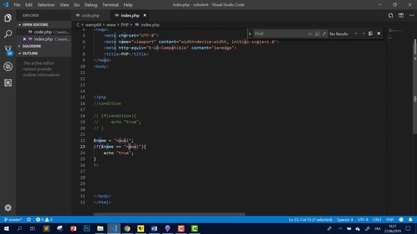
Task: Toggle Match Whole Word in Find widget
Action: [x=317, y=34]
